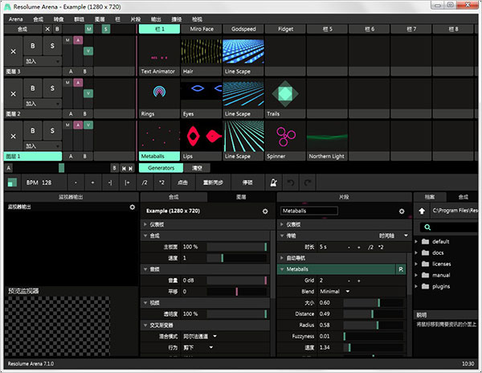The width and height of the screenshot is (482, 373).
Task: Click the 点击 tap tempo button
Action: click(x=182, y=182)
